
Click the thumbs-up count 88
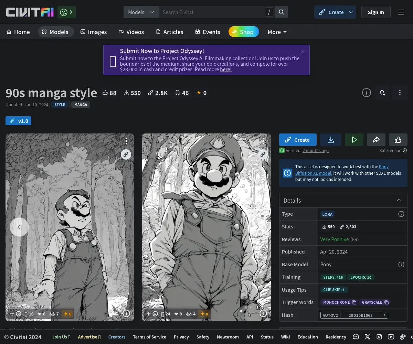(109, 93)
